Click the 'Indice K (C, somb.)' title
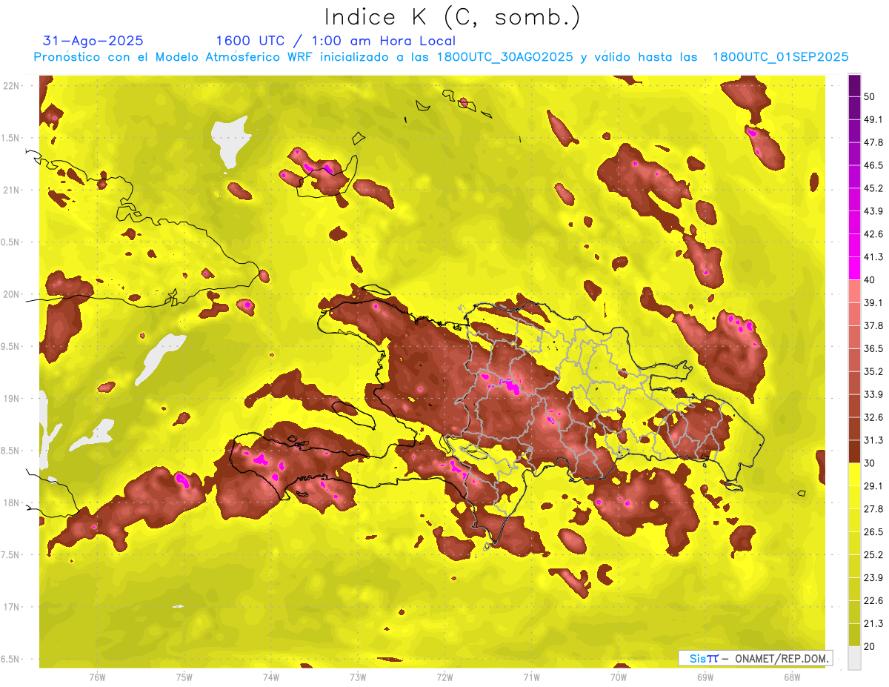 [x=453, y=18]
